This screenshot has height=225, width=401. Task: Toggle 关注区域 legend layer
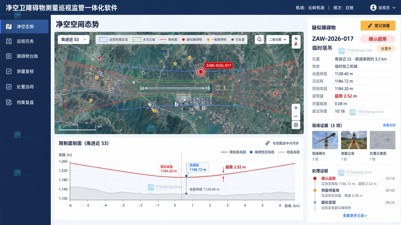pos(144,39)
